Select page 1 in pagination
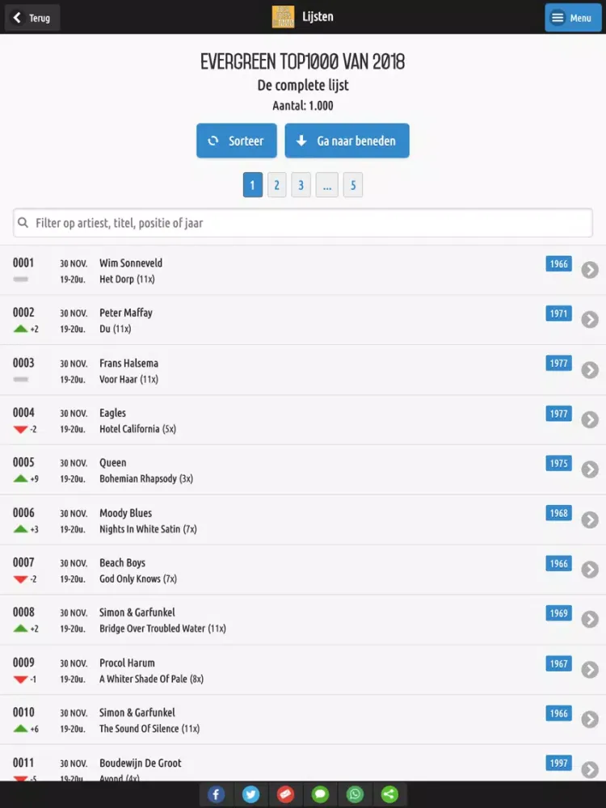This screenshot has width=606, height=808. coord(252,185)
